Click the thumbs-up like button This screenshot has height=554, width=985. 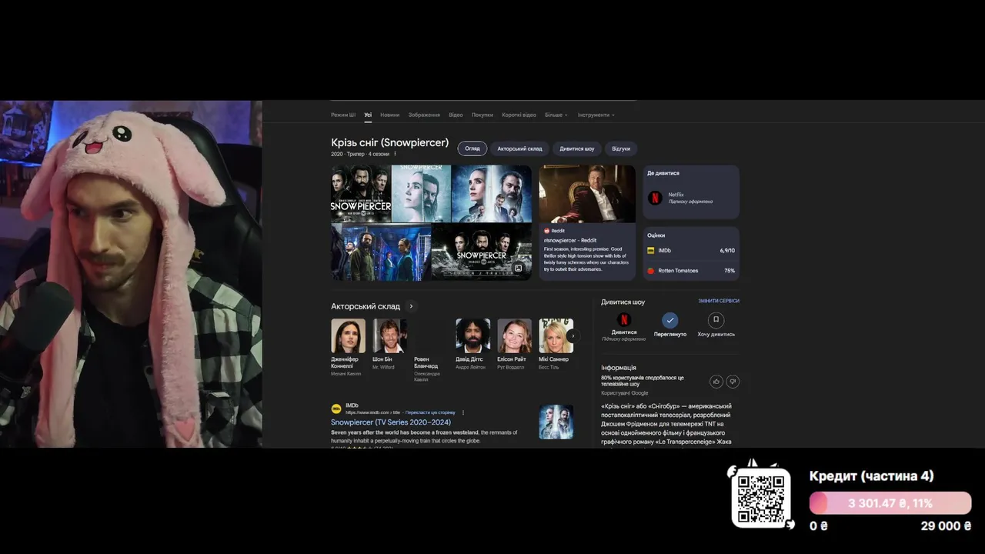(x=716, y=381)
